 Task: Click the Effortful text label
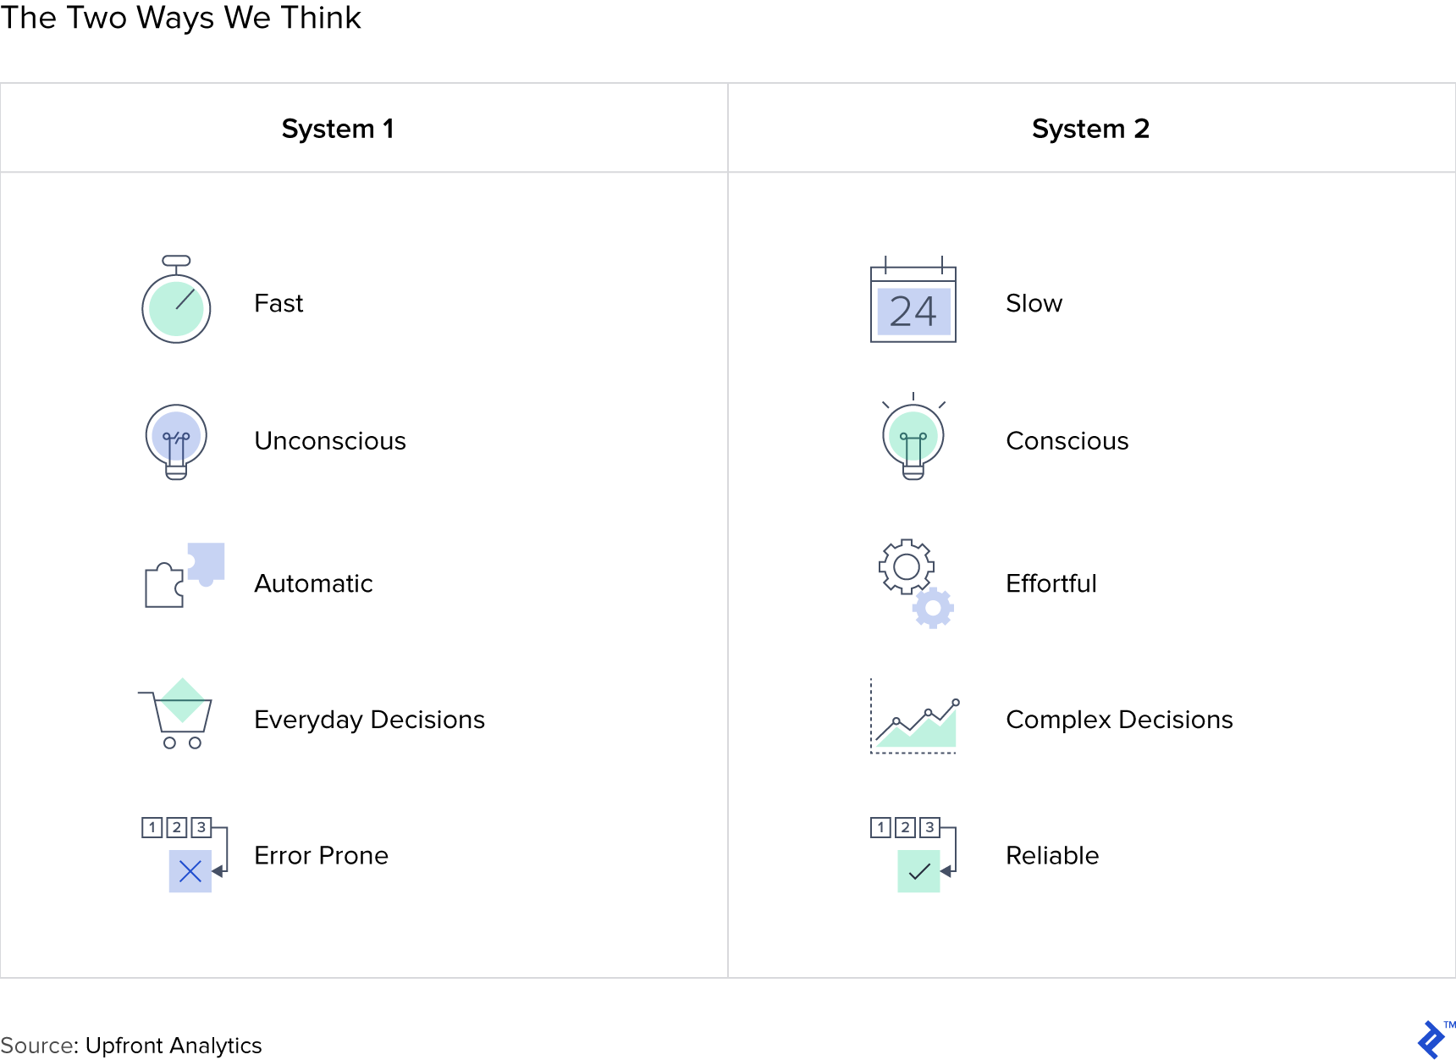[1051, 583]
